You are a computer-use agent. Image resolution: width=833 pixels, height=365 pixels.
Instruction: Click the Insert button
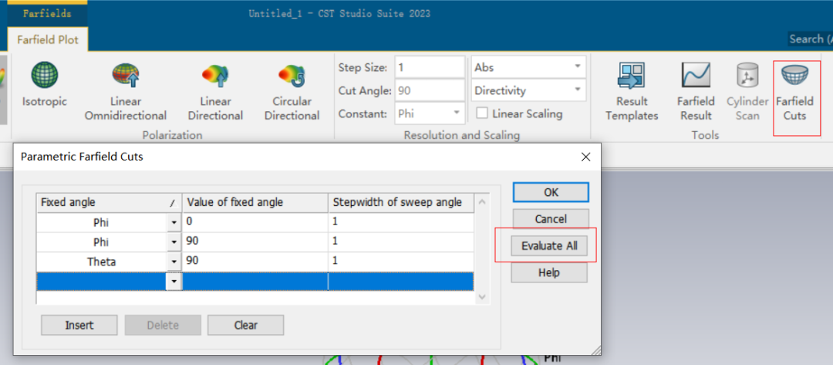[x=79, y=325]
